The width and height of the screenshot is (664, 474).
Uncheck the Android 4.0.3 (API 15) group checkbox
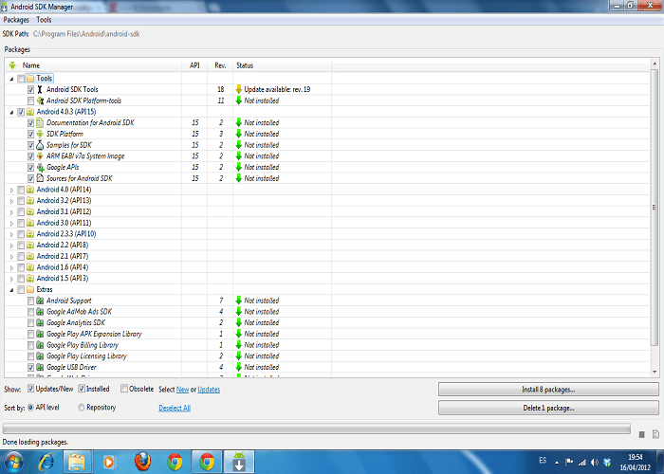tap(21, 112)
